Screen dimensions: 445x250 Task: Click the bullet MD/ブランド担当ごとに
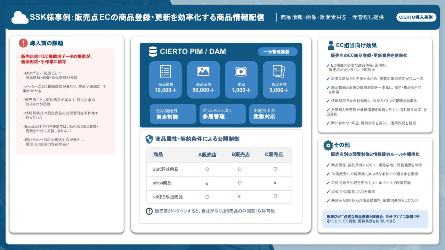pos(42,73)
